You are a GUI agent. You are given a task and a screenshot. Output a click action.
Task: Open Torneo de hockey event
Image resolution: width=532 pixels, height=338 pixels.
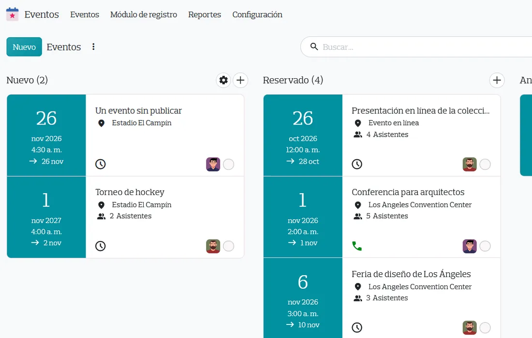point(130,192)
